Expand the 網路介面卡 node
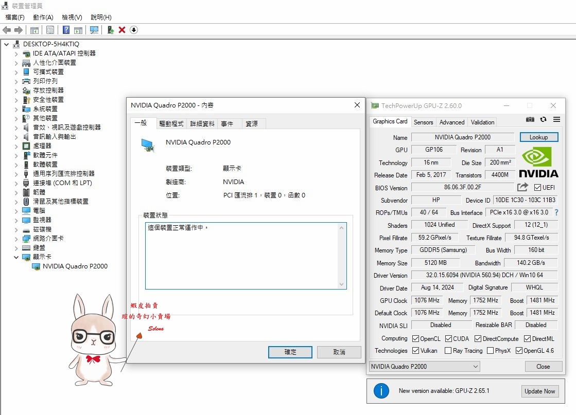576x415 pixels. 16,239
